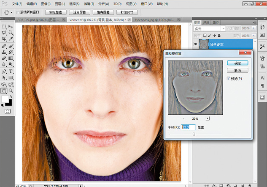Toggle Preview checkbox in High Pass dialog
The image size is (267, 187).
(229, 78)
